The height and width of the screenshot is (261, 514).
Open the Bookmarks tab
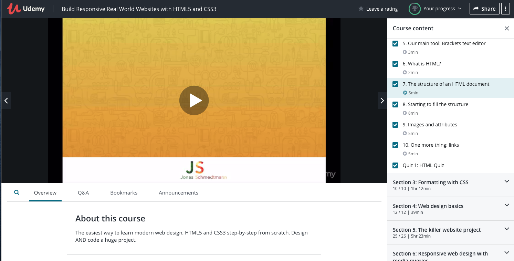pyautogui.click(x=124, y=193)
